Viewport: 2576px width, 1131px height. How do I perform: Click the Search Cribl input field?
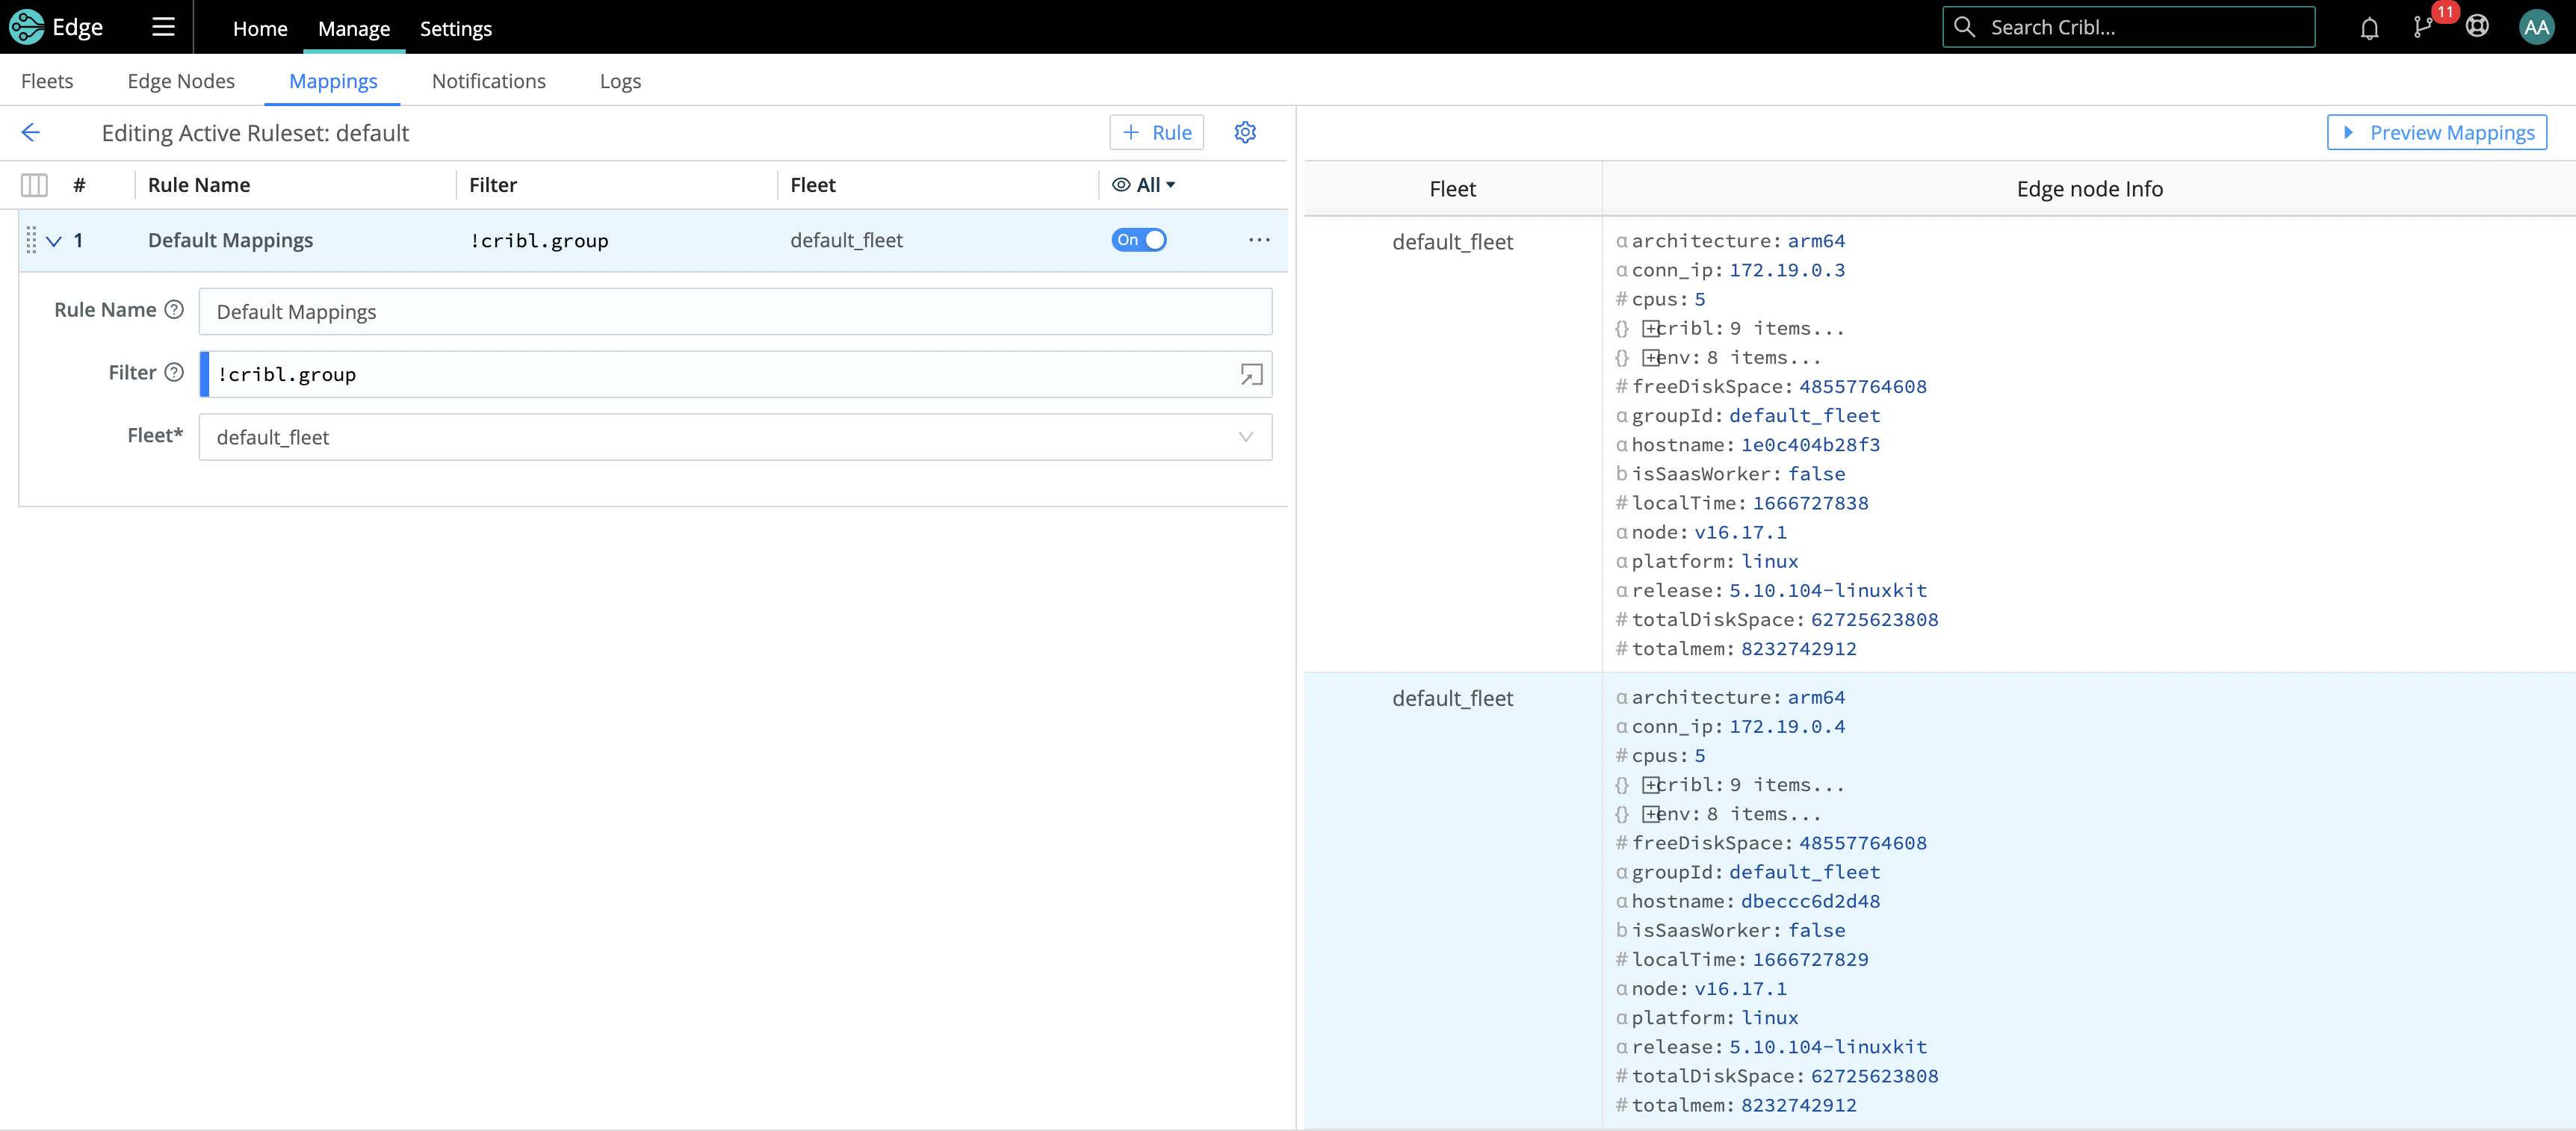point(2127,27)
